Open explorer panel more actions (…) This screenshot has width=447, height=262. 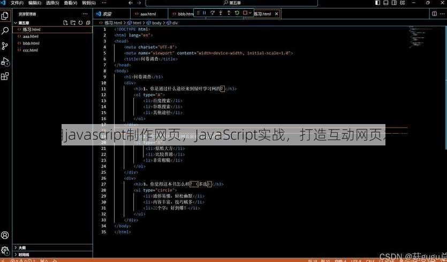point(85,14)
